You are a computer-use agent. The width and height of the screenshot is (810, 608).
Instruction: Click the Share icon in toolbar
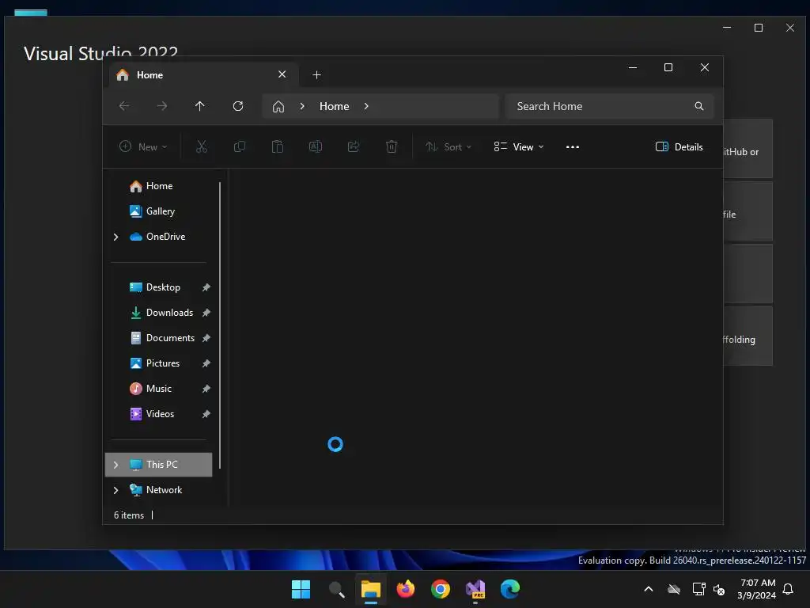pos(354,146)
